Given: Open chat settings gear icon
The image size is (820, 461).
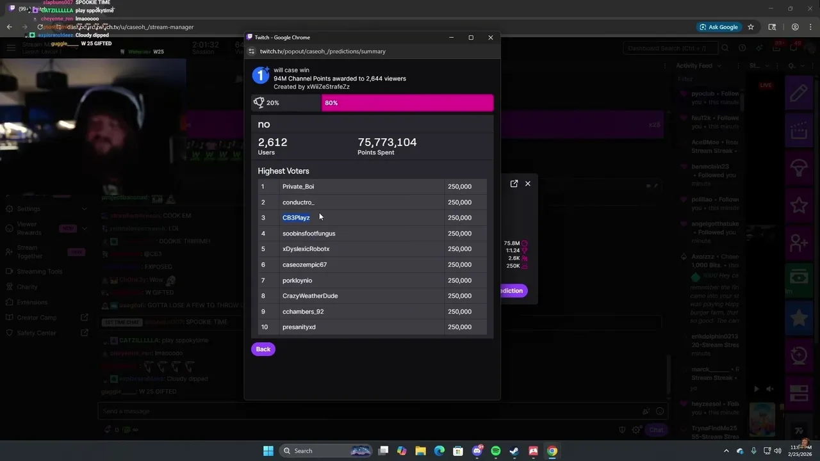Looking at the screenshot, I should tap(636, 430).
